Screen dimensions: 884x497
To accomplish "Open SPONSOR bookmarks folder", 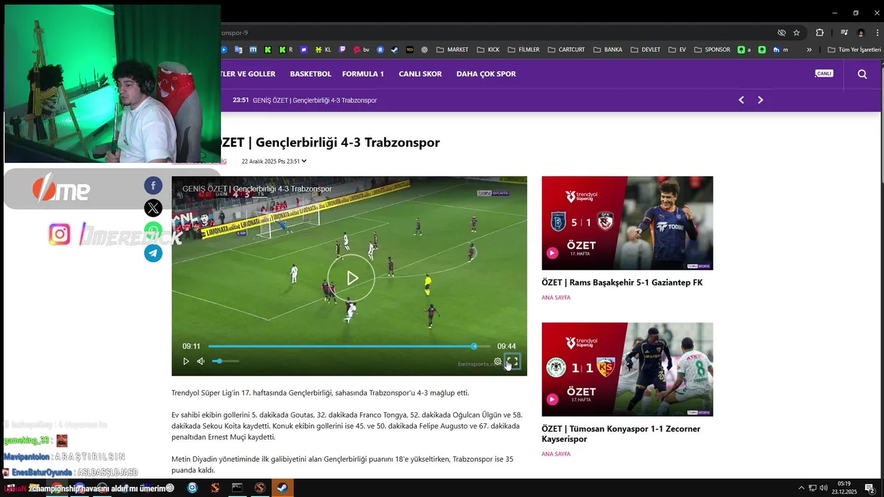I will 712,50.
